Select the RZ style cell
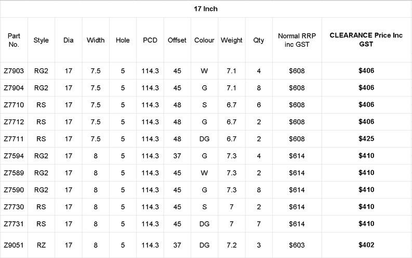Screen dimensions: 412x258 41,245
